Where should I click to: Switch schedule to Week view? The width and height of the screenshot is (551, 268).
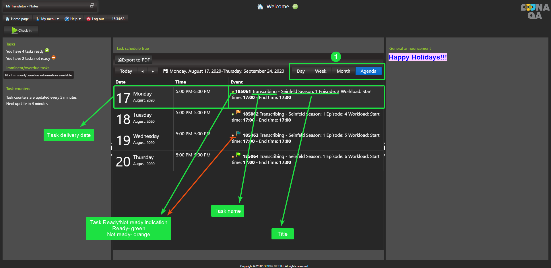320,71
